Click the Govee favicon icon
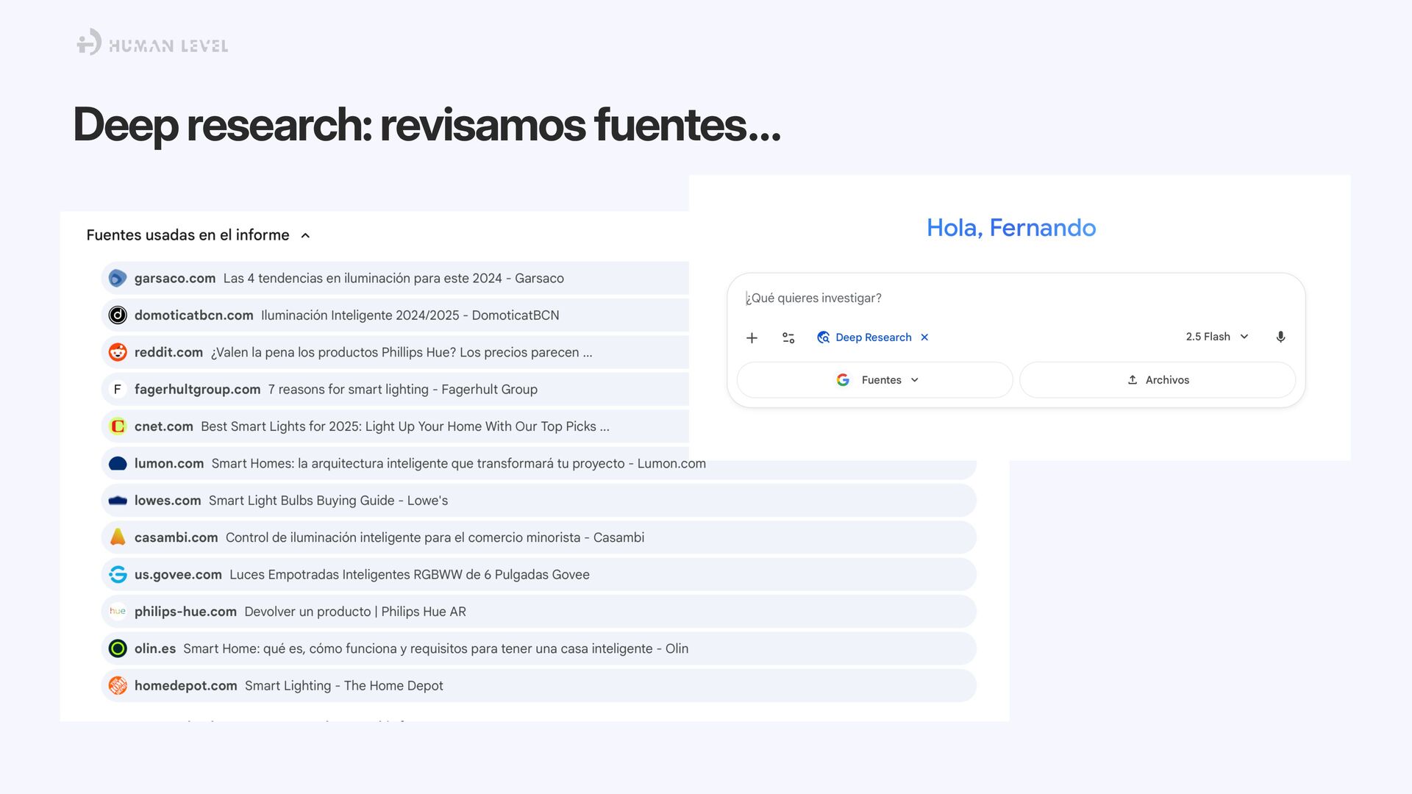This screenshot has height=794, width=1412. pos(118,574)
